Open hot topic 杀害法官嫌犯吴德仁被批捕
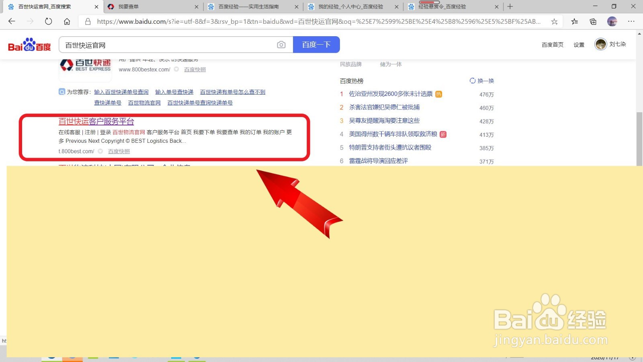 [x=384, y=107]
